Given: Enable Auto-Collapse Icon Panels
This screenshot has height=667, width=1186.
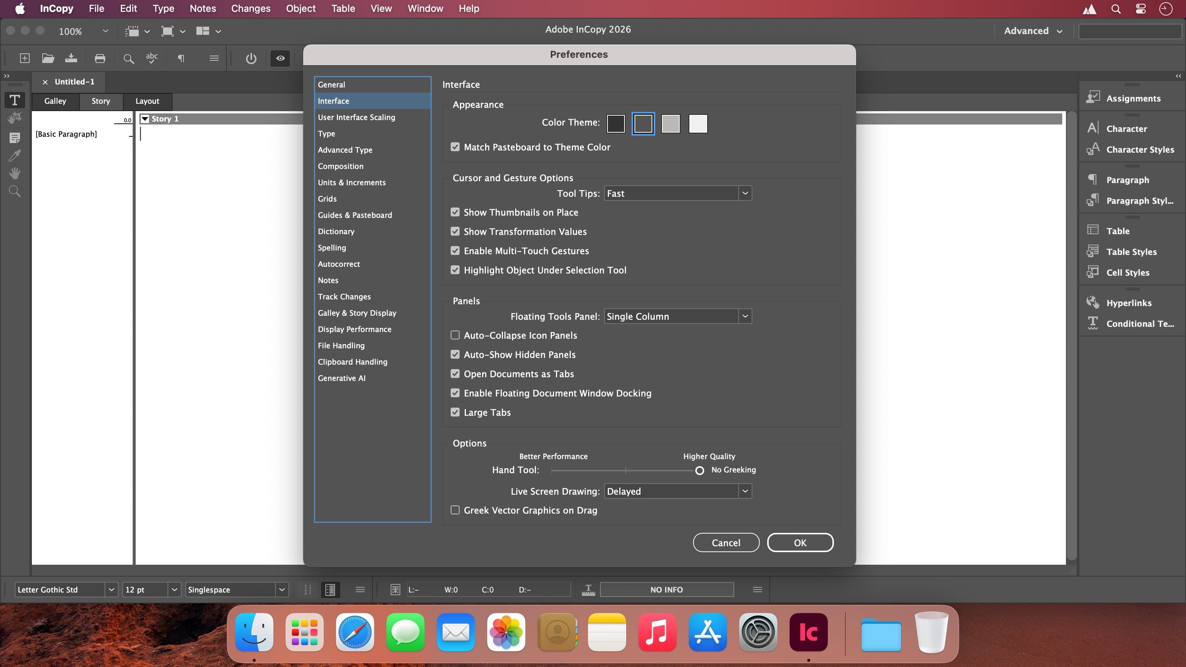Looking at the screenshot, I should point(455,336).
